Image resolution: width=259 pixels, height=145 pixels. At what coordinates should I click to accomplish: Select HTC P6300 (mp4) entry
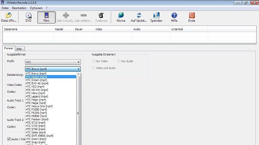point(50,113)
